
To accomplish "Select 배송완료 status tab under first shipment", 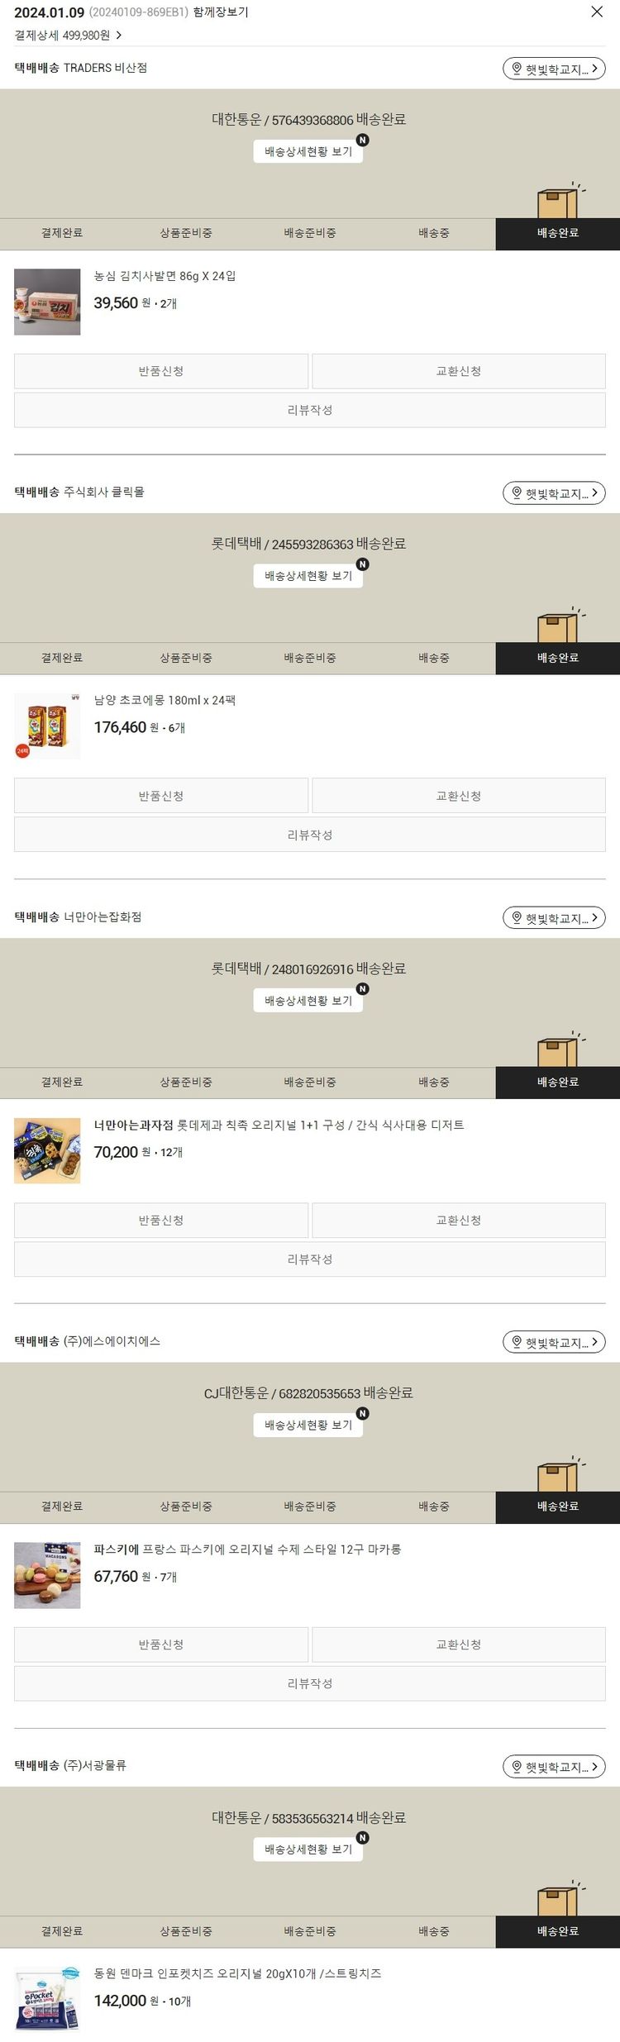I will pos(558,234).
